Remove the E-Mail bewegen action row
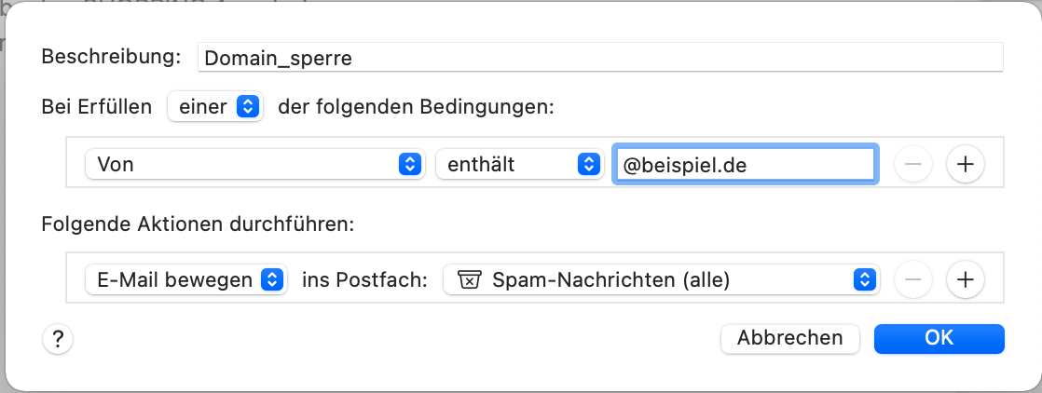Viewport: 1042px width, 393px height. pos(913,278)
